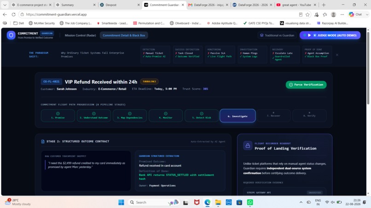Click the Trust Score 38% value
The image size is (371, 208).
205,89
